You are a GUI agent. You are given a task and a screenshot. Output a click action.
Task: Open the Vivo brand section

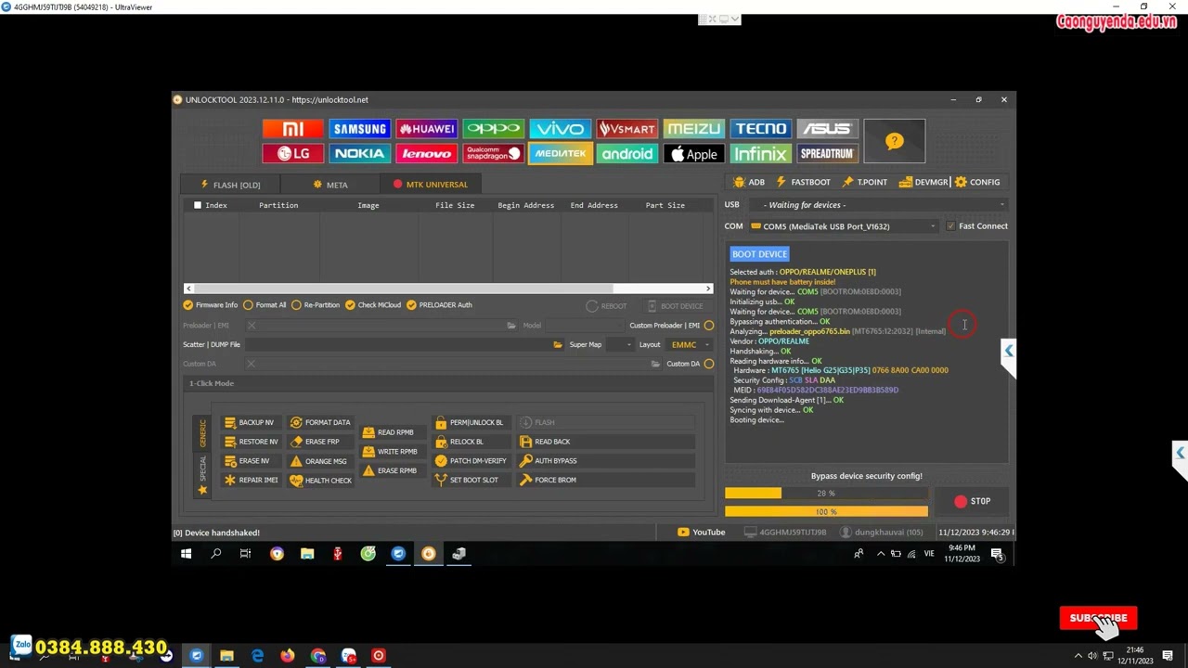coord(560,129)
